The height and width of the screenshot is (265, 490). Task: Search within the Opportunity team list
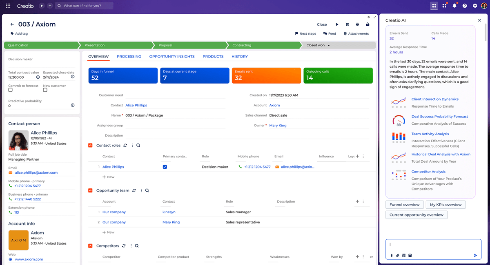(147, 190)
